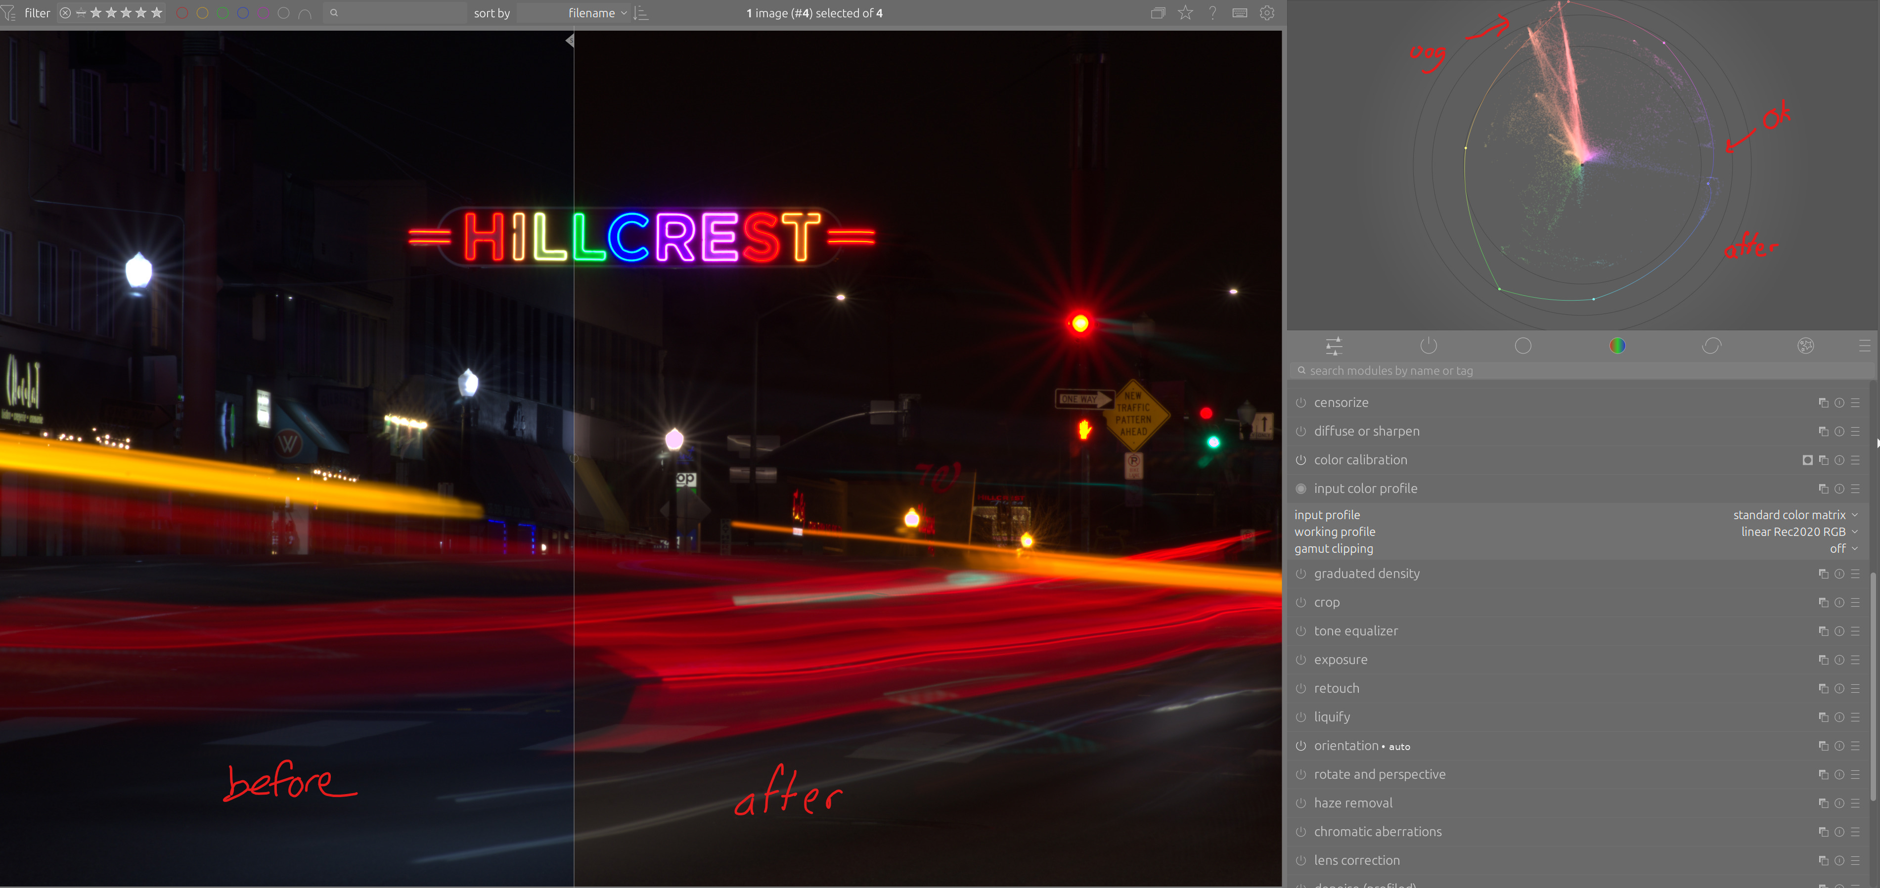Open global preferences gear icon
The width and height of the screenshot is (1880, 888).
click(1267, 13)
